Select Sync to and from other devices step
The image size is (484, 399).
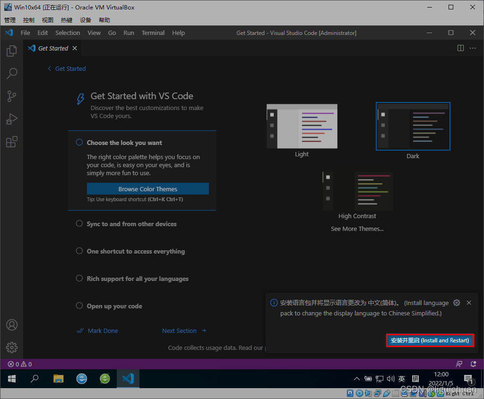(x=132, y=224)
